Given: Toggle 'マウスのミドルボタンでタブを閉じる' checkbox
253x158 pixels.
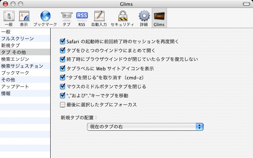Looking at the screenshot, I should pos(63,87).
